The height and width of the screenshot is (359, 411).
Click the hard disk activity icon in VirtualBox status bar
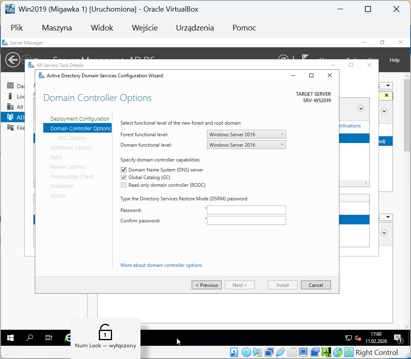point(234,352)
